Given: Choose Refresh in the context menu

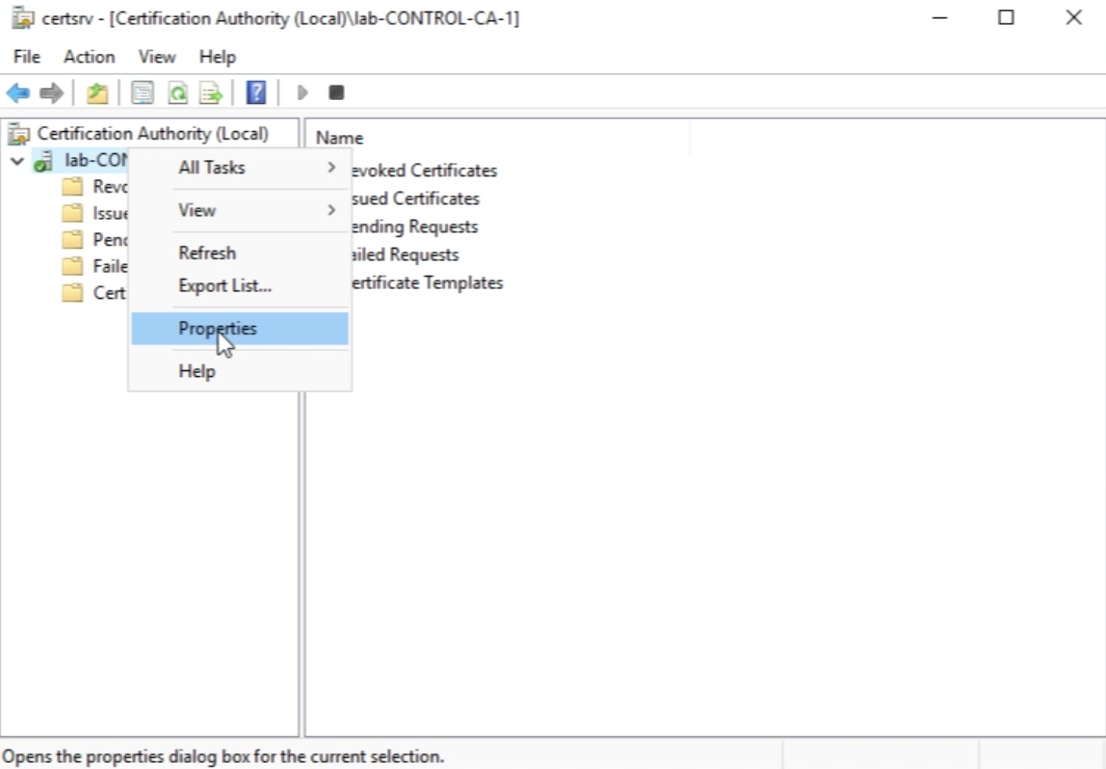Looking at the screenshot, I should click(207, 253).
